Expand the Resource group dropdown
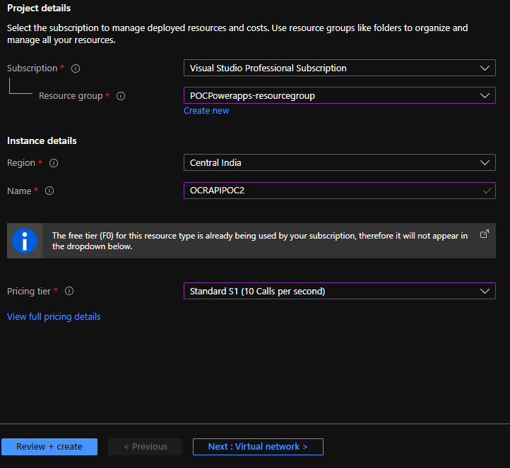Image resolution: width=510 pixels, height=468 pixels. click(339, 95)
